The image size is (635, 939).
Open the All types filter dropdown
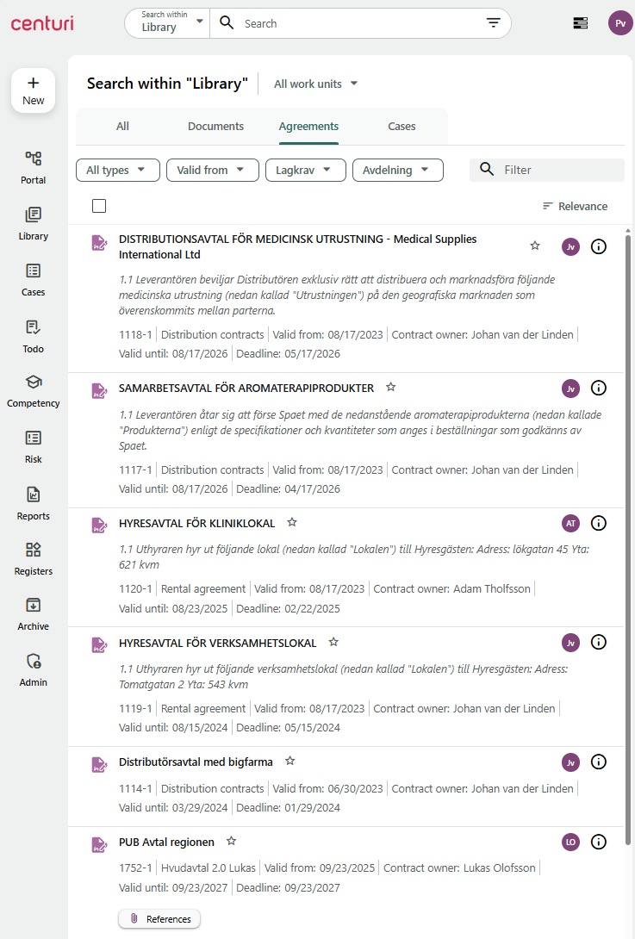(117, 170)
